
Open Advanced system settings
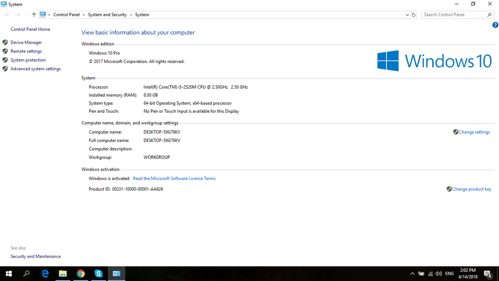pyautogui.click(x=36, y=69)
